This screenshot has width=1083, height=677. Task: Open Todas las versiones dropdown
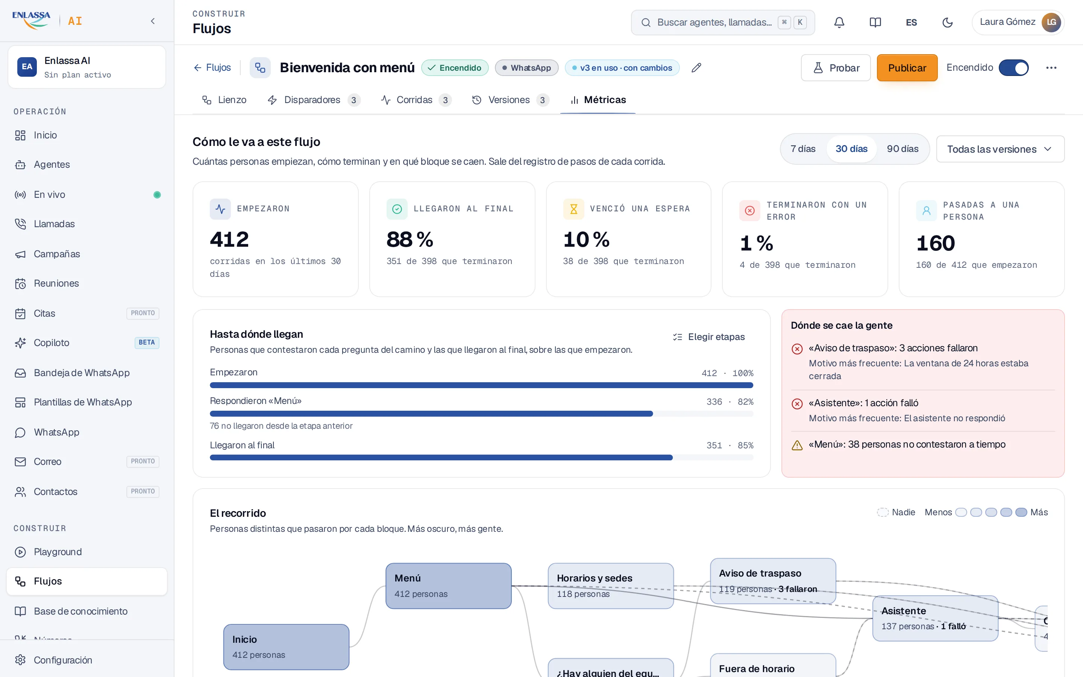click(x=1000, y=149)
